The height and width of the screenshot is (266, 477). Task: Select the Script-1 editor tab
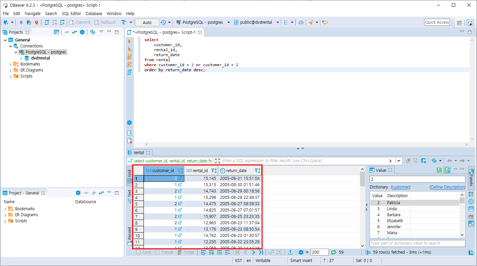click(x=165, y=32)
